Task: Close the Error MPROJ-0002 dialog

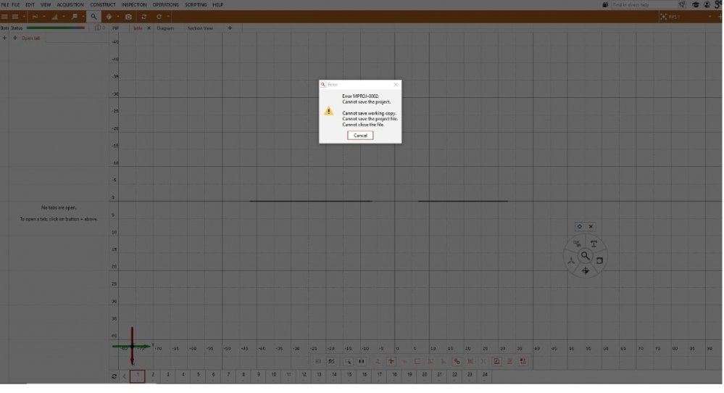Action: click(x=396, y=85)
